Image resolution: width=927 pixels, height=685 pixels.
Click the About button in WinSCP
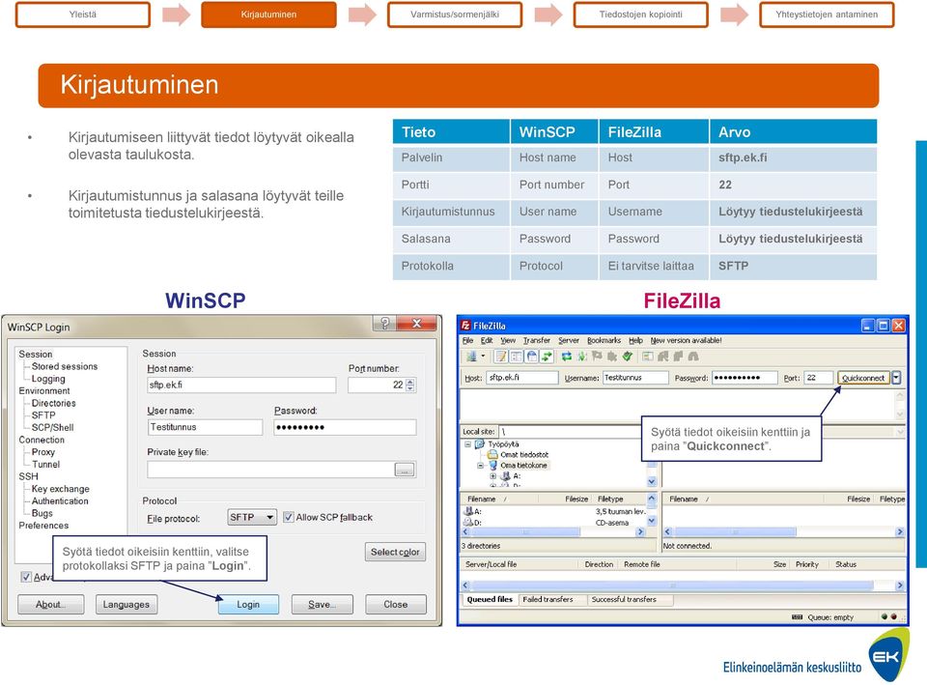pyautogui.click(x=51, y=605)
